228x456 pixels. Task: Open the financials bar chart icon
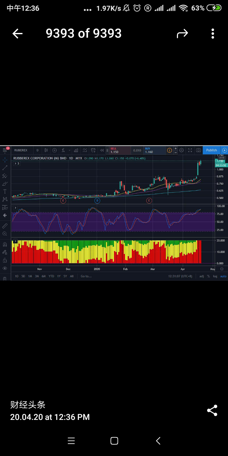[x=76, y=150]
